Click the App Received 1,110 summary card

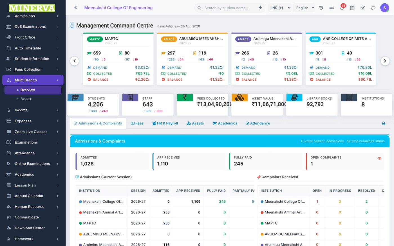189,161
